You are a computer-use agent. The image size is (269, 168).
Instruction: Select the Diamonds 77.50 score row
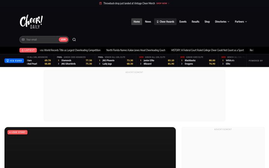point(75,60)
